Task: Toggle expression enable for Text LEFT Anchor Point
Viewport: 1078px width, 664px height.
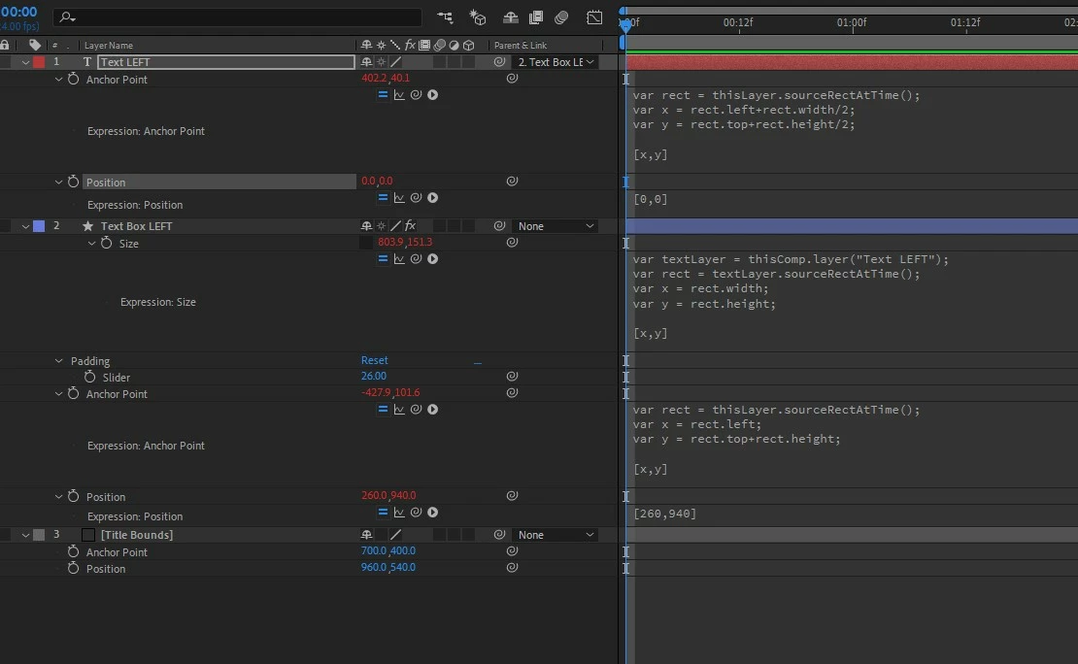Action: point(383,95)
